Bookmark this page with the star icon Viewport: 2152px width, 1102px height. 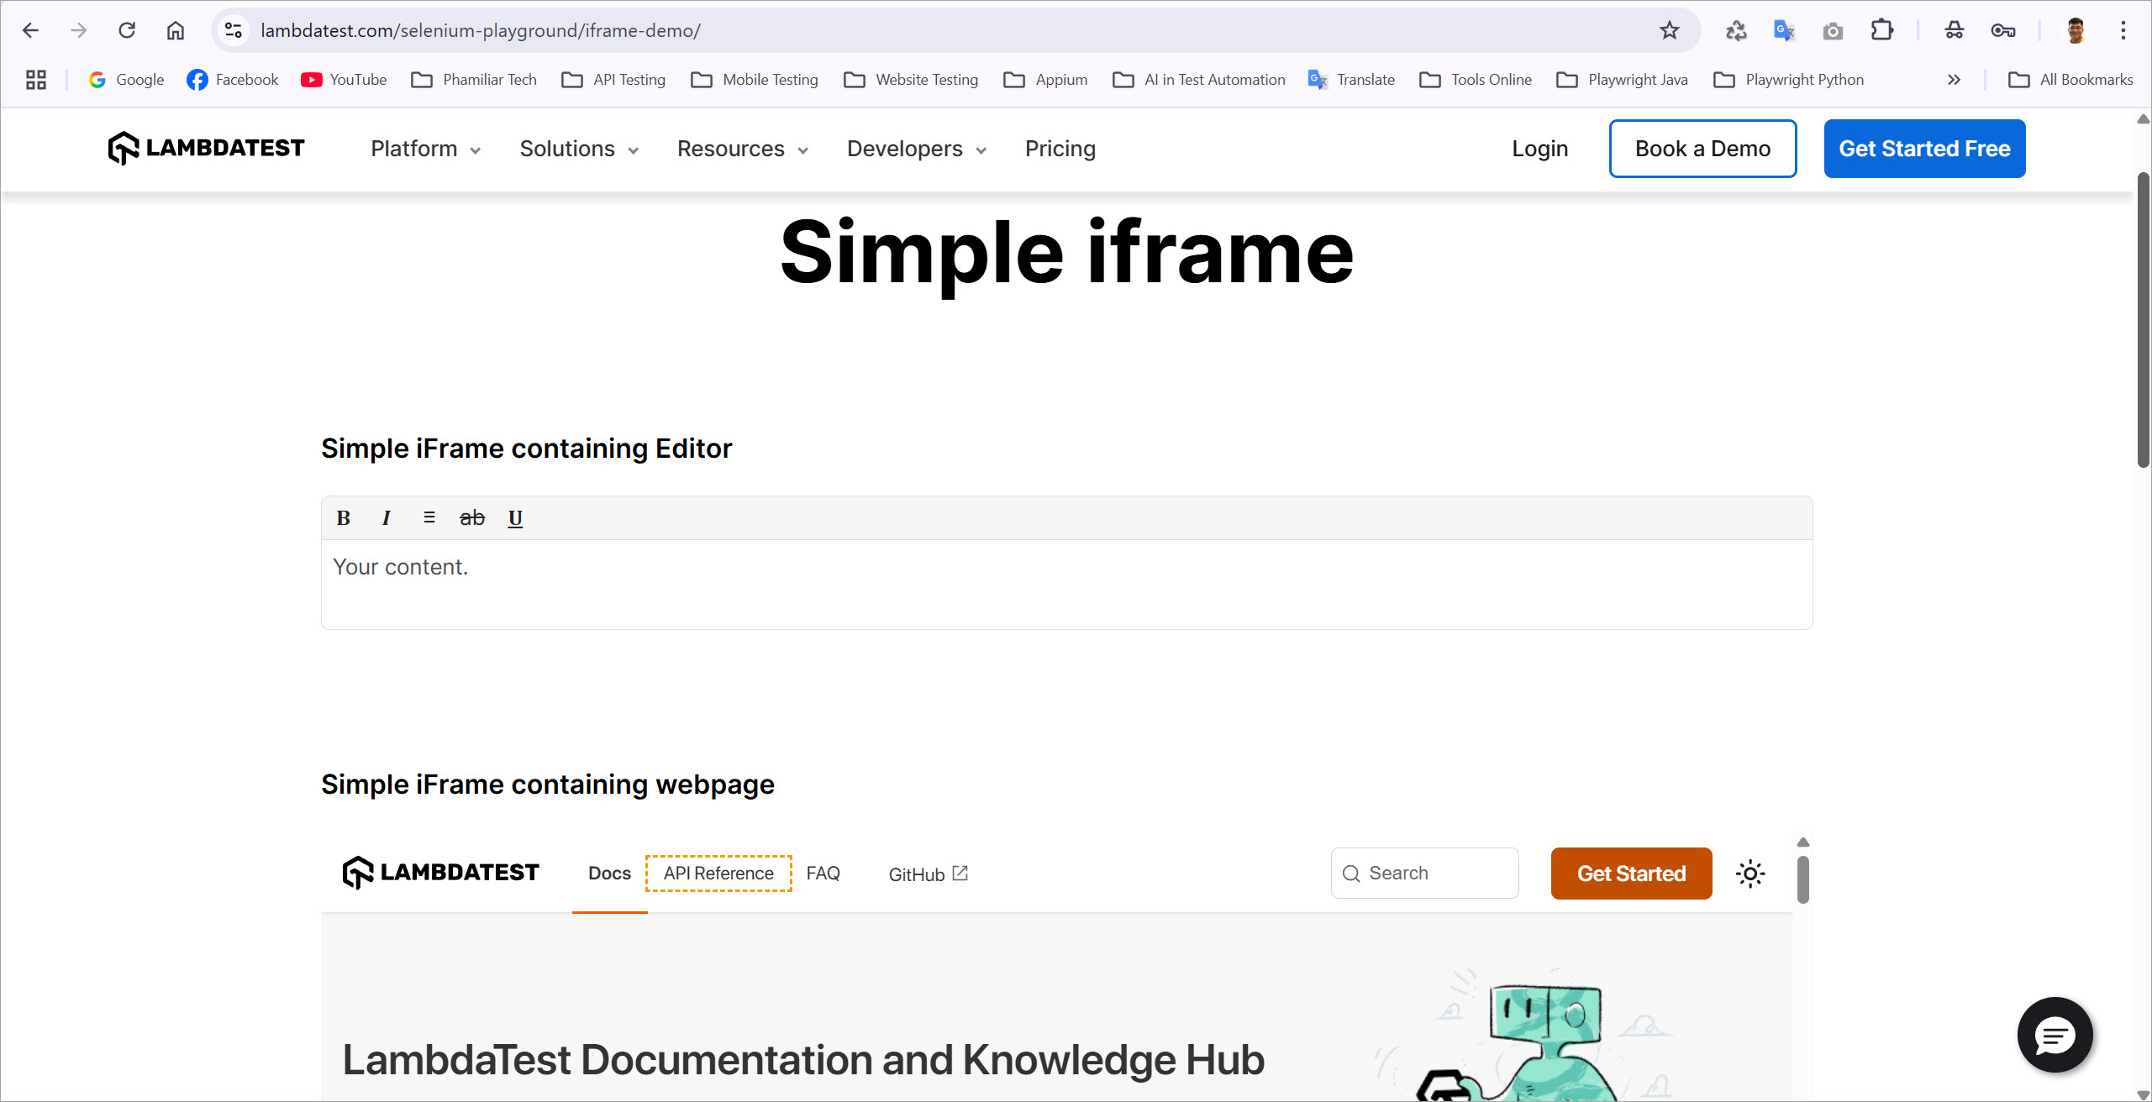pyautogui.click(x=1669, y=31)
